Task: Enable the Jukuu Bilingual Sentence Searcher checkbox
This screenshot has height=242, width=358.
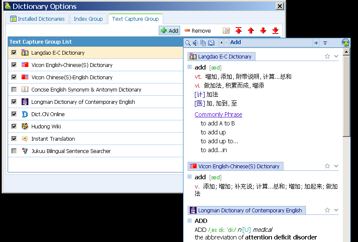Action: [14, 151]
